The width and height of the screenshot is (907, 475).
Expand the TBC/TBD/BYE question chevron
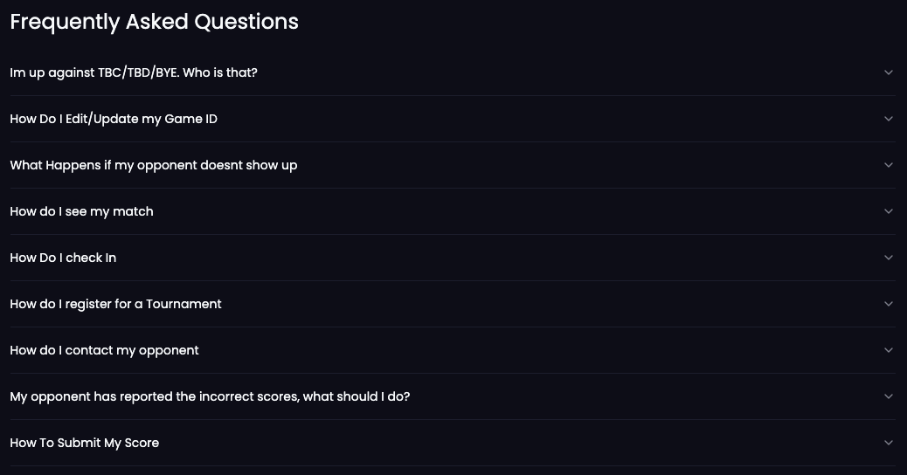(889, 72)
